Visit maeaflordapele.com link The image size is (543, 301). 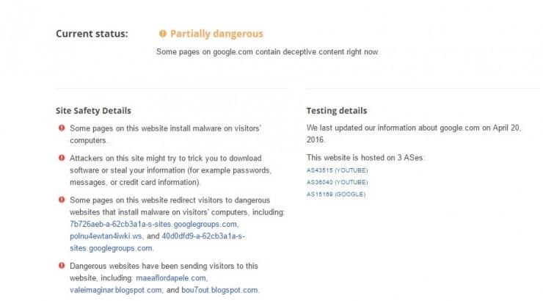pyautogui.click(x=171, y=278)
